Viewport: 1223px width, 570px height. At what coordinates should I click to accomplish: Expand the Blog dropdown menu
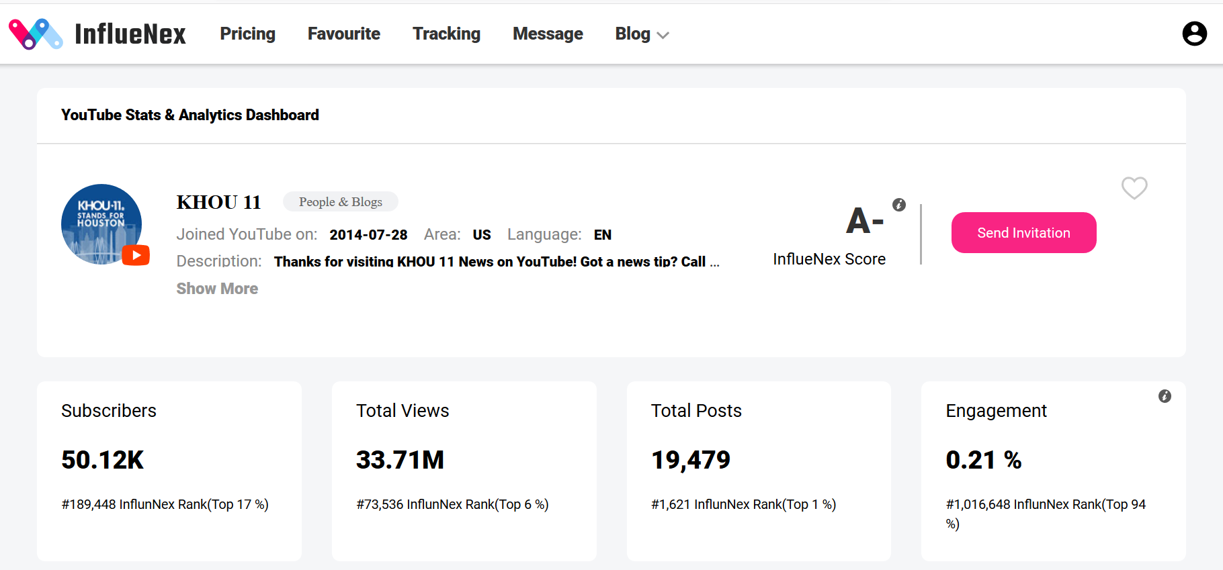click(x=642, y=34)
